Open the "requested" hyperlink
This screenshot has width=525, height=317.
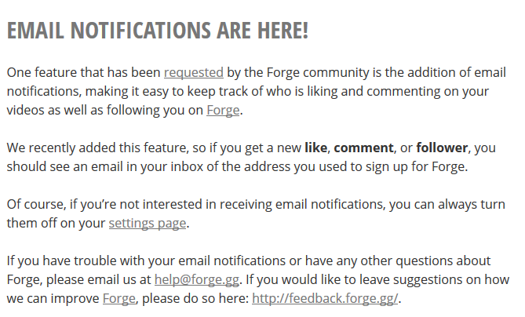click(x=194, y=72)
